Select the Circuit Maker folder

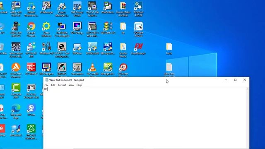[123, 9]
